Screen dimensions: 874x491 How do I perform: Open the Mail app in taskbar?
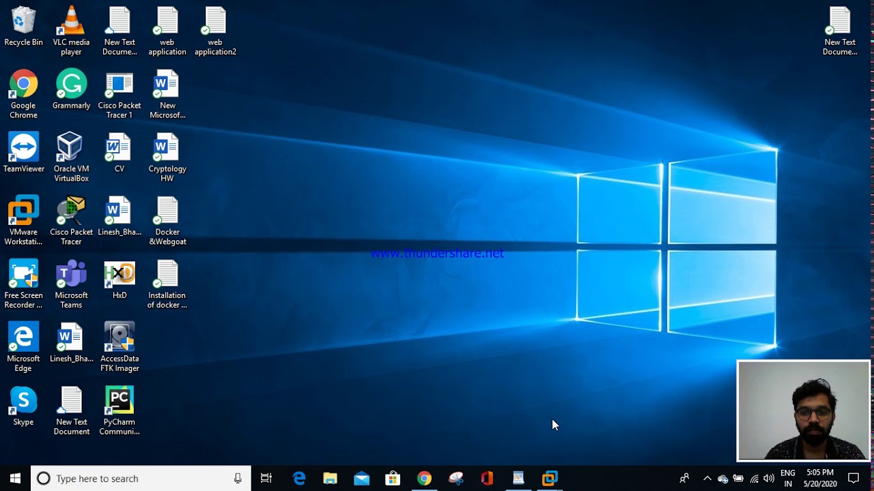coord(362,479)
